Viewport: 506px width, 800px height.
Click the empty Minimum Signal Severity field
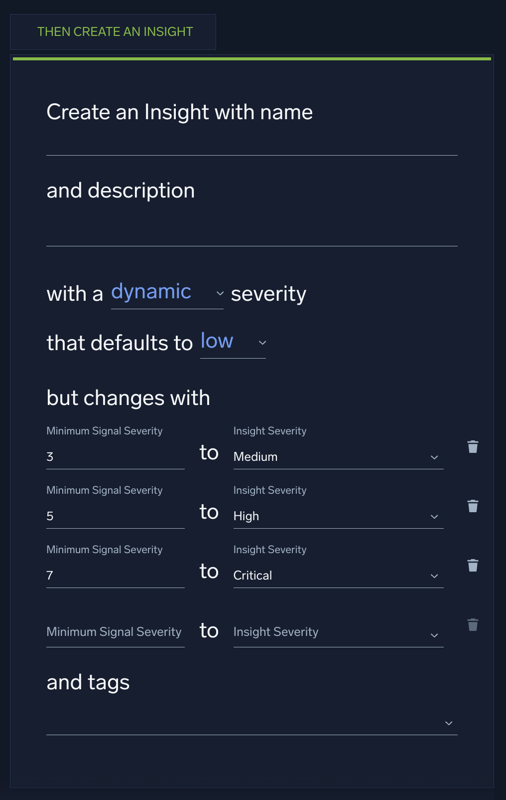pyautogui.click(x=115, y=633)
